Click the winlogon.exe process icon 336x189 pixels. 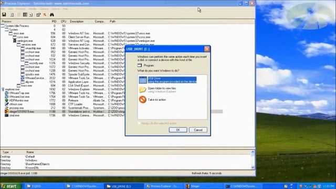pyautogui.click(x=15, y=41)
